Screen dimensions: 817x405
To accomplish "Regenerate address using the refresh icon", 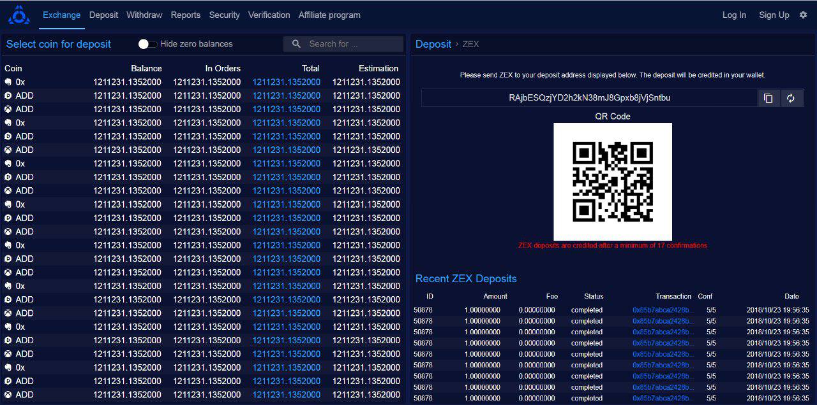I will click(791, 98).
